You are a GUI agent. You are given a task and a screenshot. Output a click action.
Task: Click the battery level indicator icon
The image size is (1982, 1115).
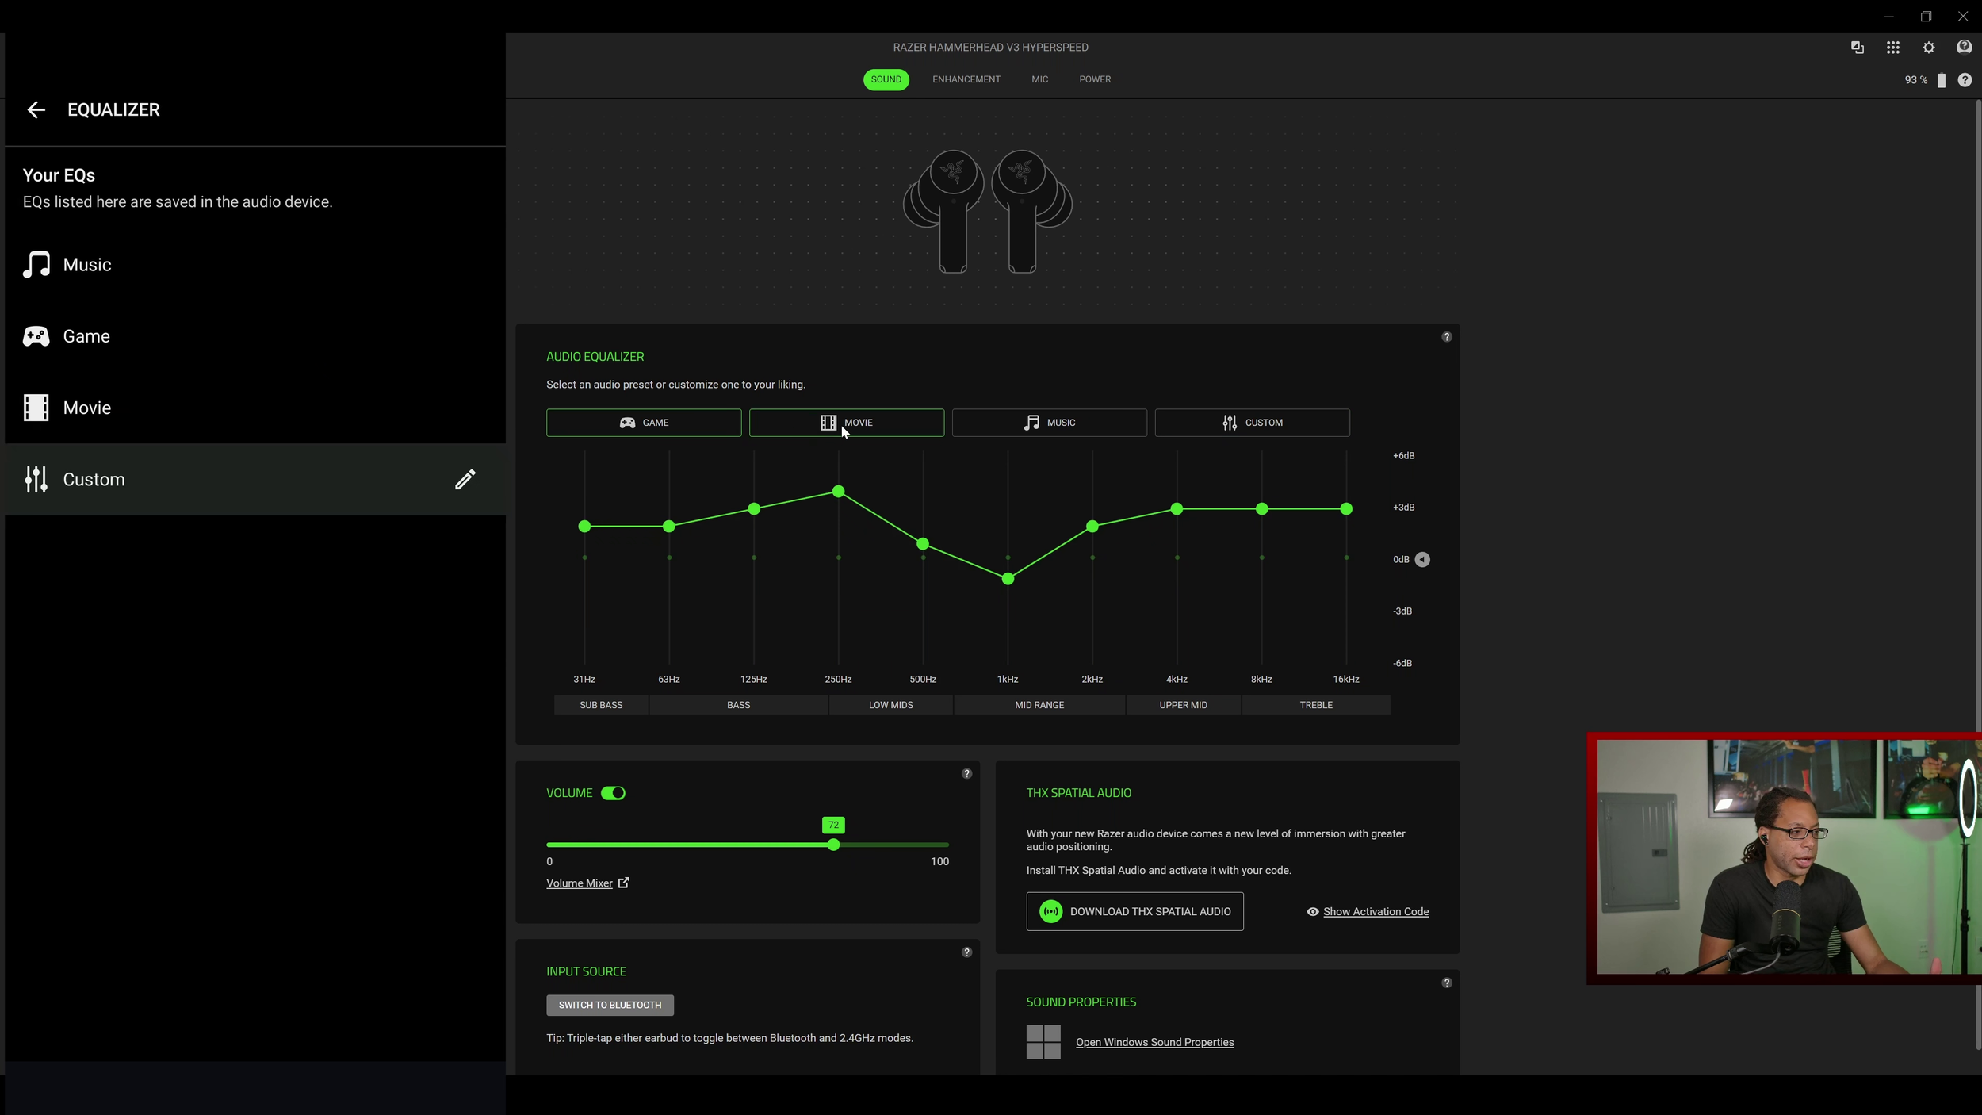click(x=1942, y=80)
